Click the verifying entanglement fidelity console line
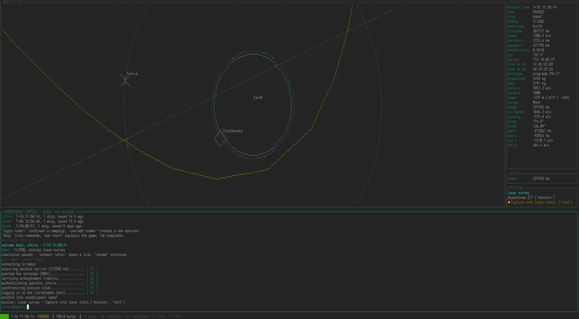Viewport: 579px width, 319px height. point(49,278)
